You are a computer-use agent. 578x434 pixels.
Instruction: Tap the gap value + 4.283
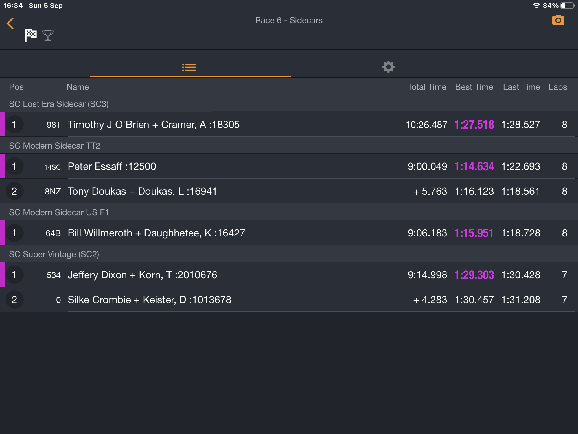(430, 300)
